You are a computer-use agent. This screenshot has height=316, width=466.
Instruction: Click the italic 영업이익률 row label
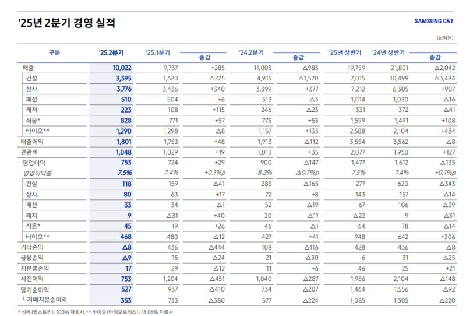[x=37, y=173]
